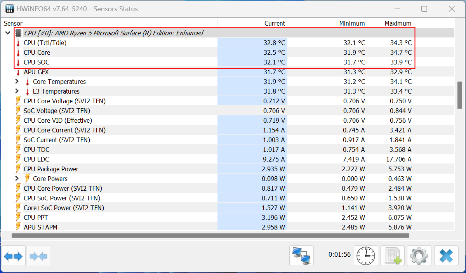This screenshot has width=466, height=273.
Task: Click lightning icon beside APU STAPM
Action: [x=18, y=227]
